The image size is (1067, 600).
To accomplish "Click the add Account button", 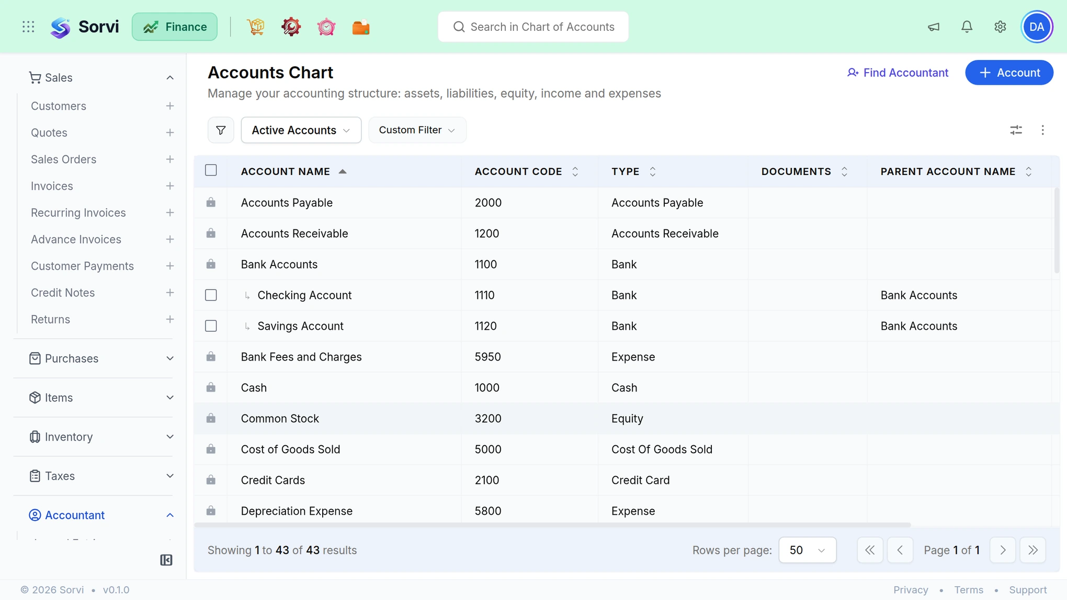I will (x=1009, y=73).
